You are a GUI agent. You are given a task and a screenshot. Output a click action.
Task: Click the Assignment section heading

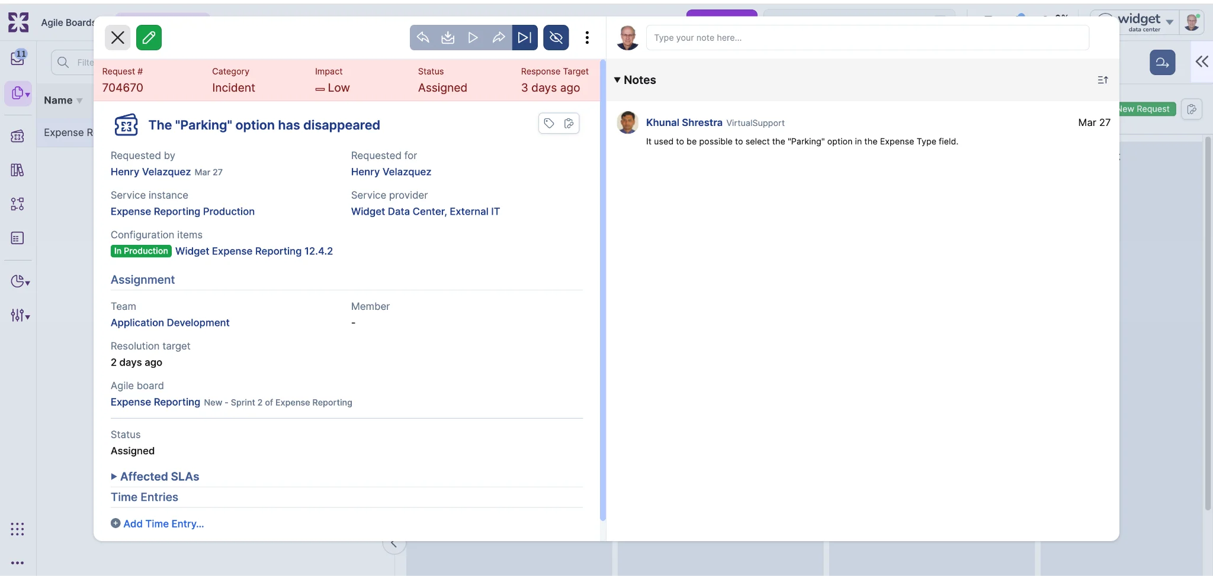143,280
